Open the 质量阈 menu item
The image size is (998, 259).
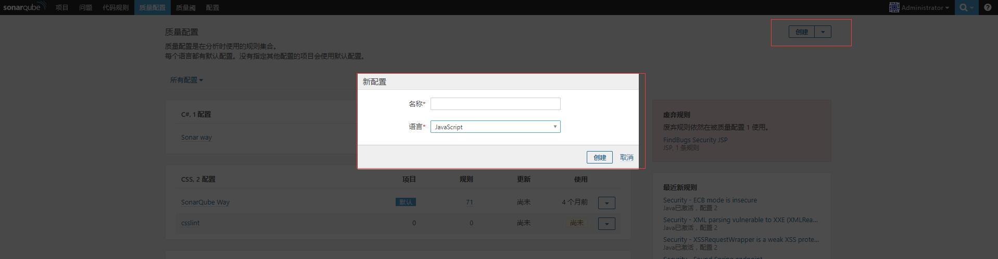pyautogui.click(x=185, y=7)
